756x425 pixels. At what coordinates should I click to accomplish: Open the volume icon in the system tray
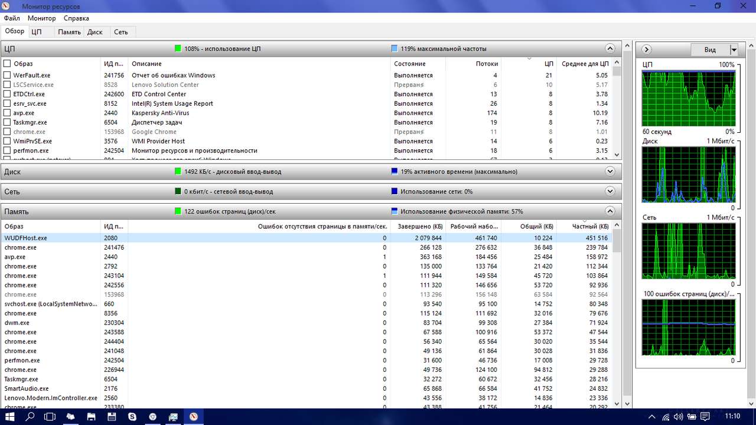[678, 417]
